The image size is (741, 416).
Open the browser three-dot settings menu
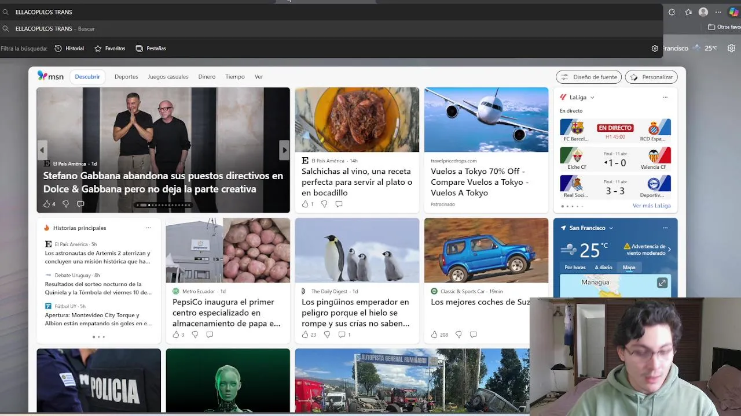click(718, 12)
